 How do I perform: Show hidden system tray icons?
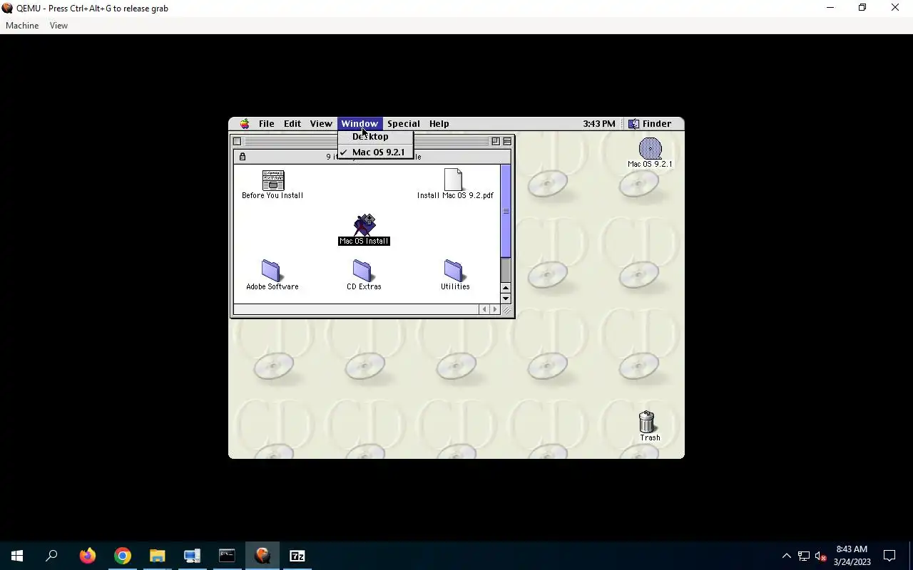tap(786, 556)
